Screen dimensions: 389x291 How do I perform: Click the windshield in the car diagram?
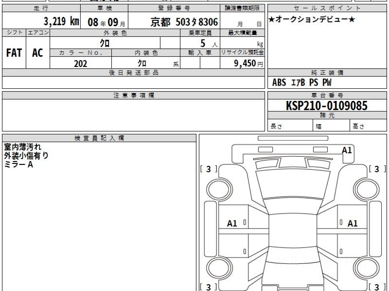(x=292, y=183)
